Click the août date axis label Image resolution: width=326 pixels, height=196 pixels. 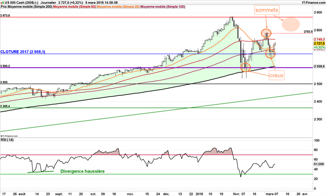pyautogui.click(x=22, y=194)
